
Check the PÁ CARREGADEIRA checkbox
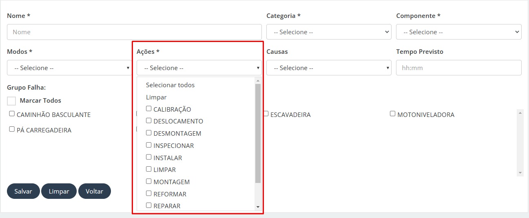(x=12, y=130)
